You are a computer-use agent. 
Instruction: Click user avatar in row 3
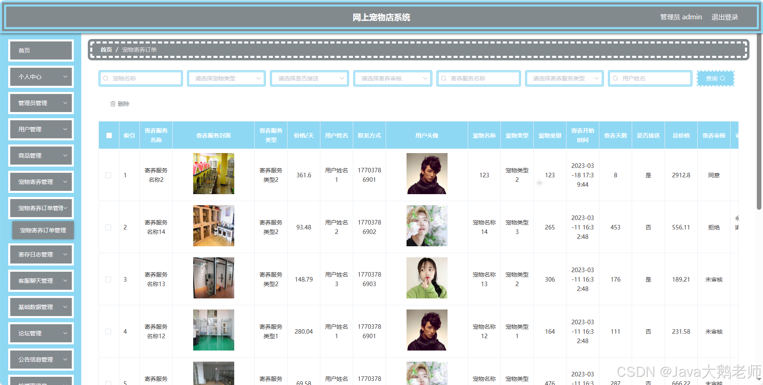click(x=427, y=278)
